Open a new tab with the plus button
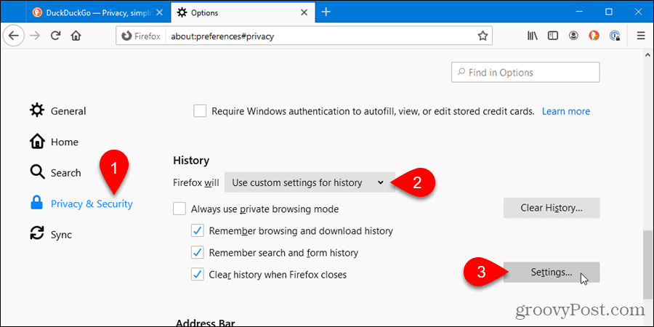Viewport: 654px width, 327px height. coord(326,12)
